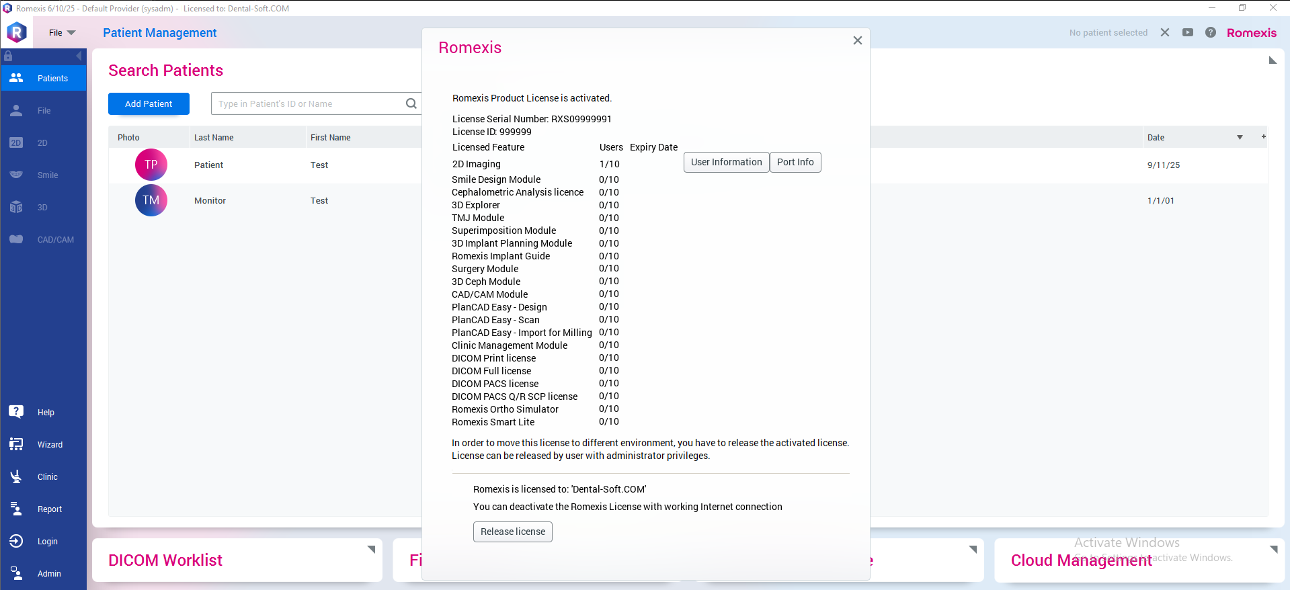Click the video tutorial icon in header
This screenshot has width=1290, height=590.
click(1188, 32)
